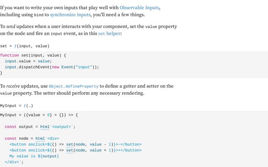Expand the set = f(input, value) output
Viewport: 268px width, 167px height.
point(25,46)
